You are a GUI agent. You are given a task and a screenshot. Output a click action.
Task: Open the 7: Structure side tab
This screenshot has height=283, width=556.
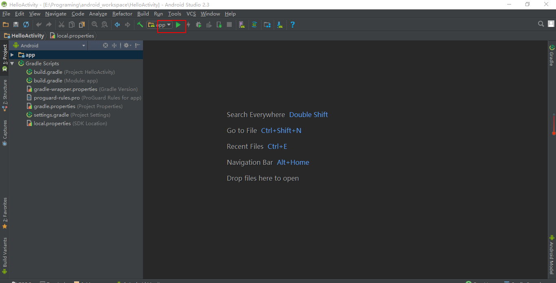4,95
